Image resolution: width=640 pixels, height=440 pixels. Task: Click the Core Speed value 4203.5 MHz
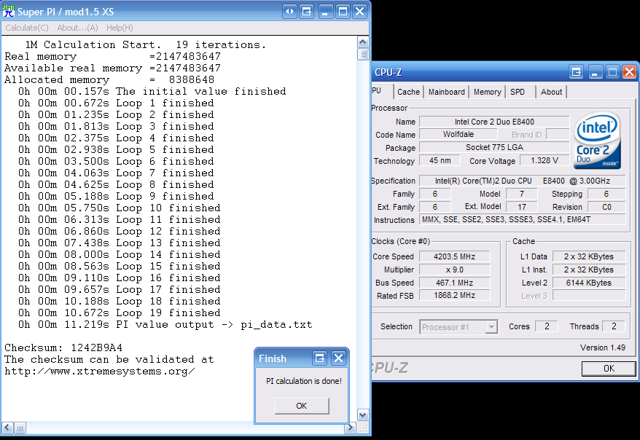point(454,256)
